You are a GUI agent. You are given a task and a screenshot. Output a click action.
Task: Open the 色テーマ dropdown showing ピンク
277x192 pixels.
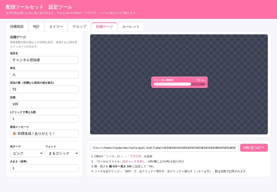coord(27,153)
